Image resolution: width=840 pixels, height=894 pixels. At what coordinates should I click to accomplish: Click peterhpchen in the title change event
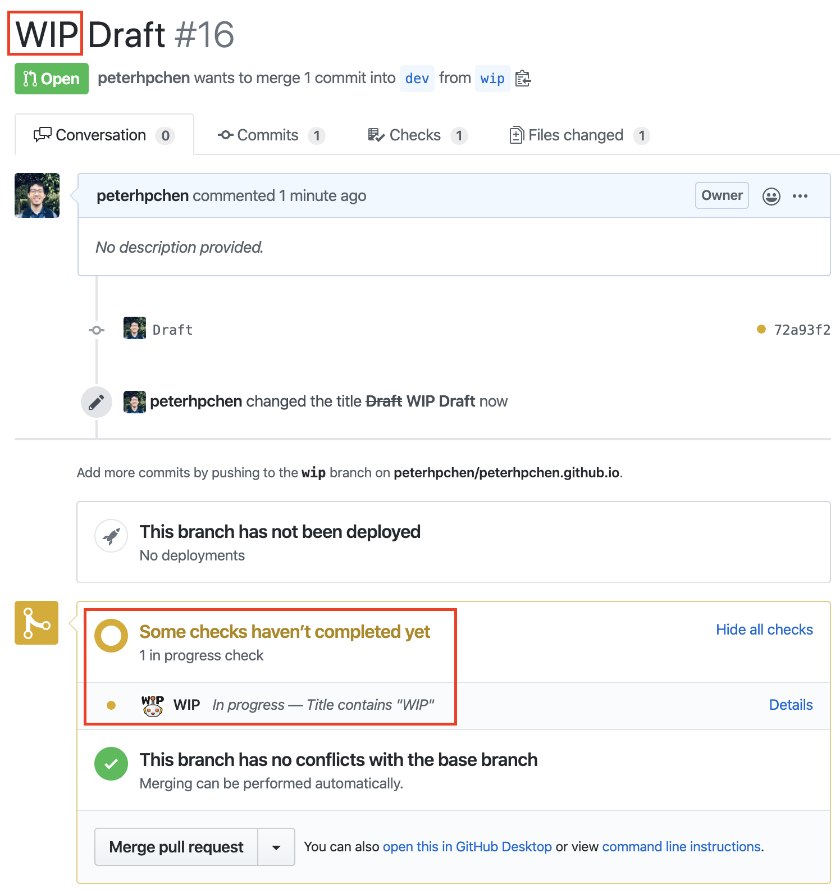(196, 401)
